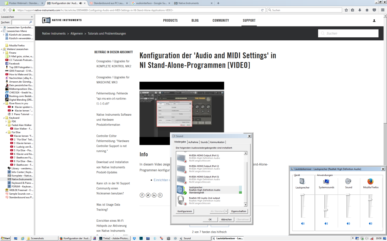This screenshot has height=241, width=387.
Task: Mute the Sound application in volume mixer
Action: (x=348, y=224)
